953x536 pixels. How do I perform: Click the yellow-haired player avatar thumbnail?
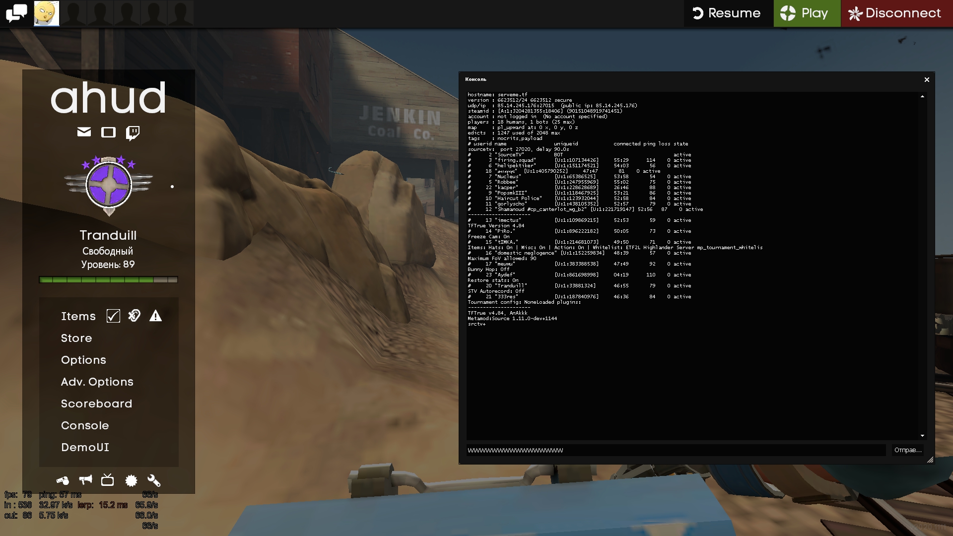click(x=47, y=13)
